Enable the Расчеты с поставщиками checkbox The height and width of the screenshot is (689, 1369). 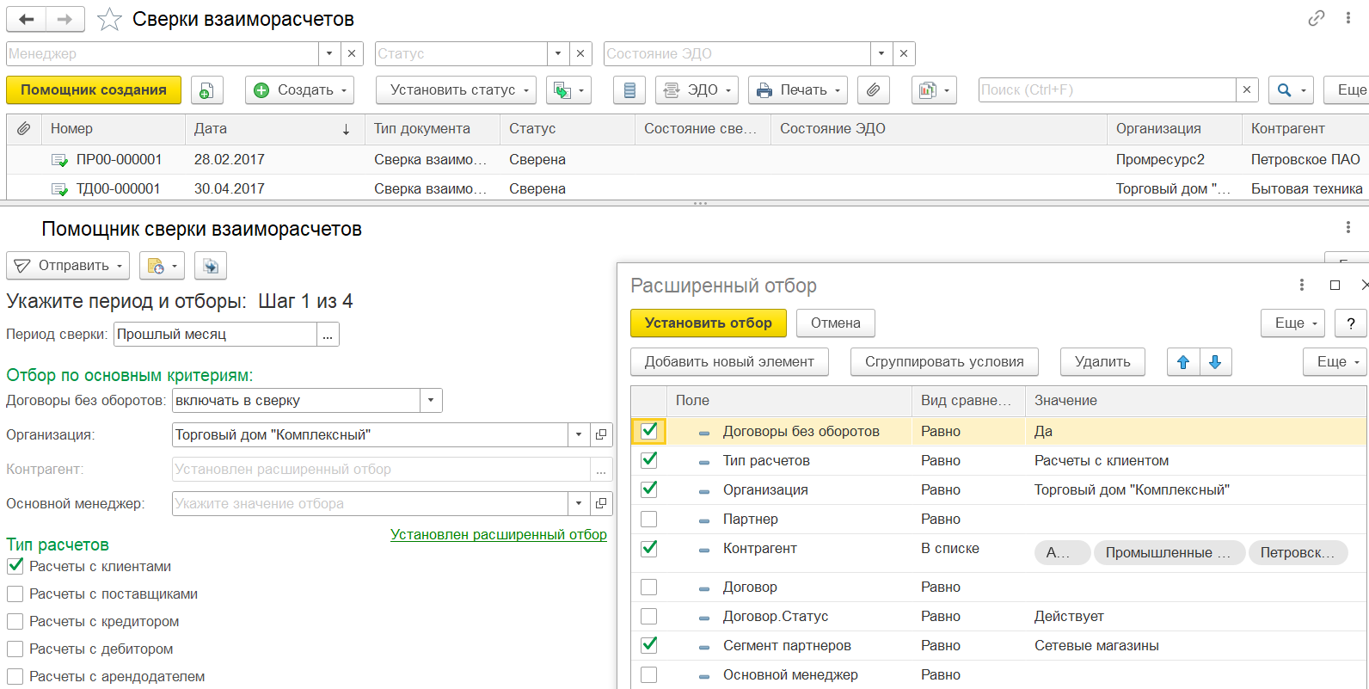coord(15,594)
